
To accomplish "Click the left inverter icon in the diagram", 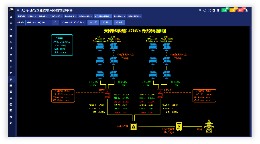I will [x=107, y=94].
